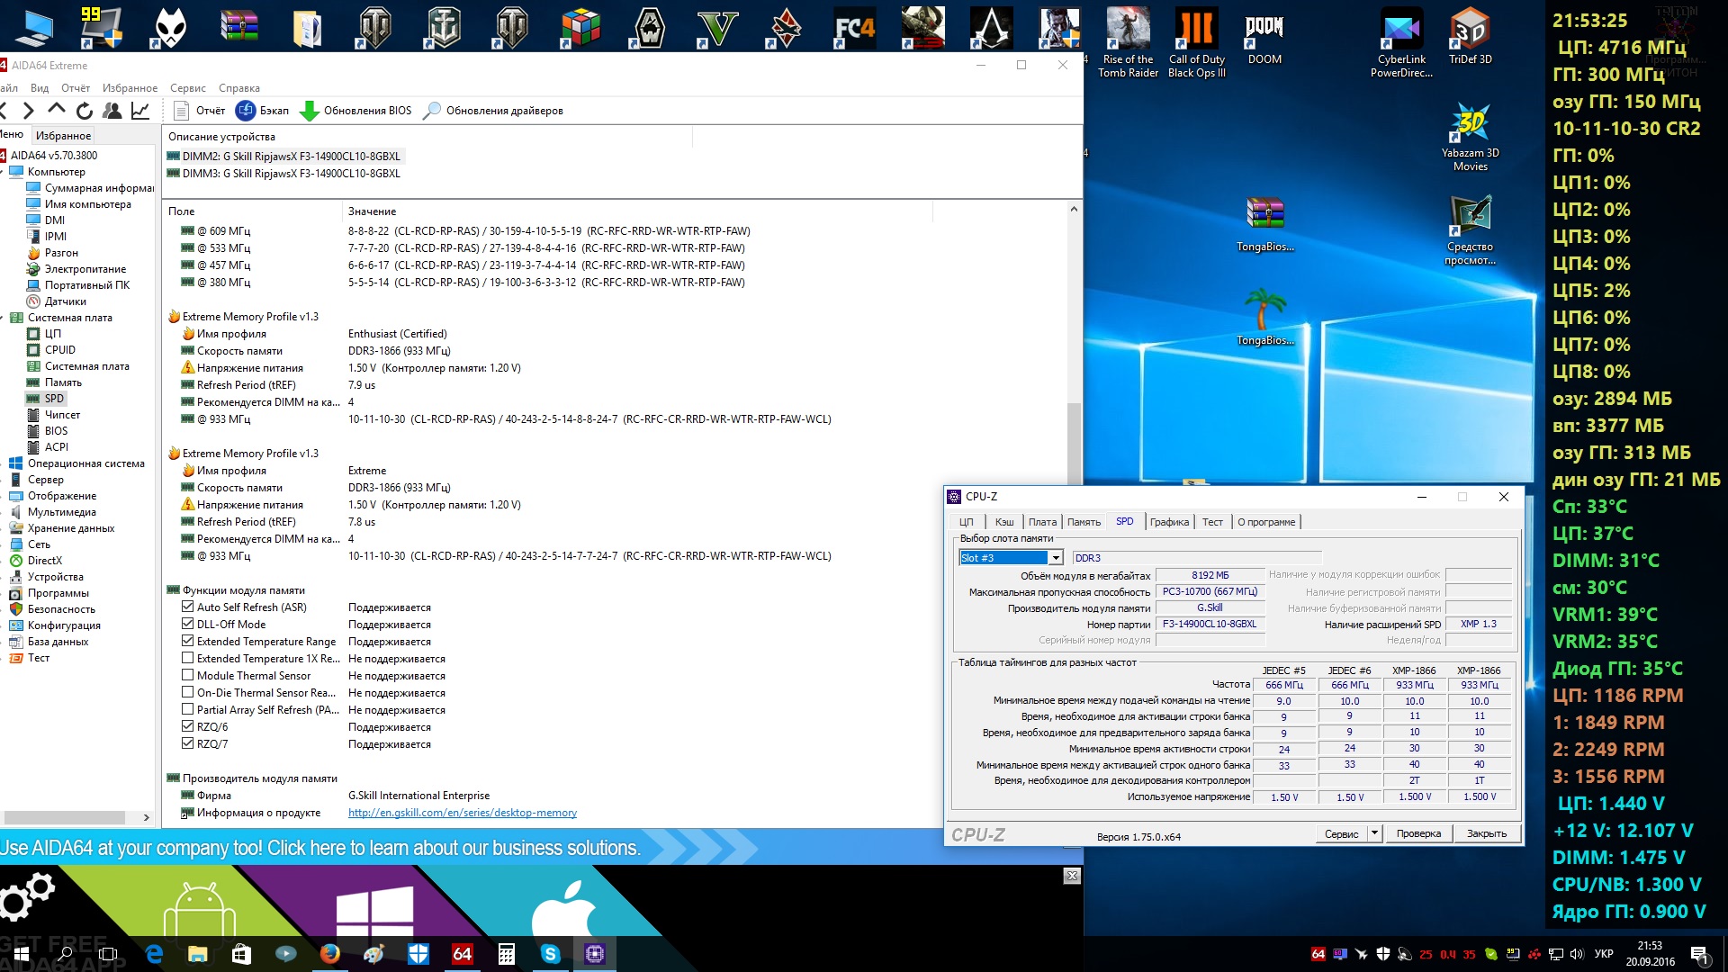Click the AIDA64 taskbar icon
This screenshot has height=972, width=1728.
[463, 954]
